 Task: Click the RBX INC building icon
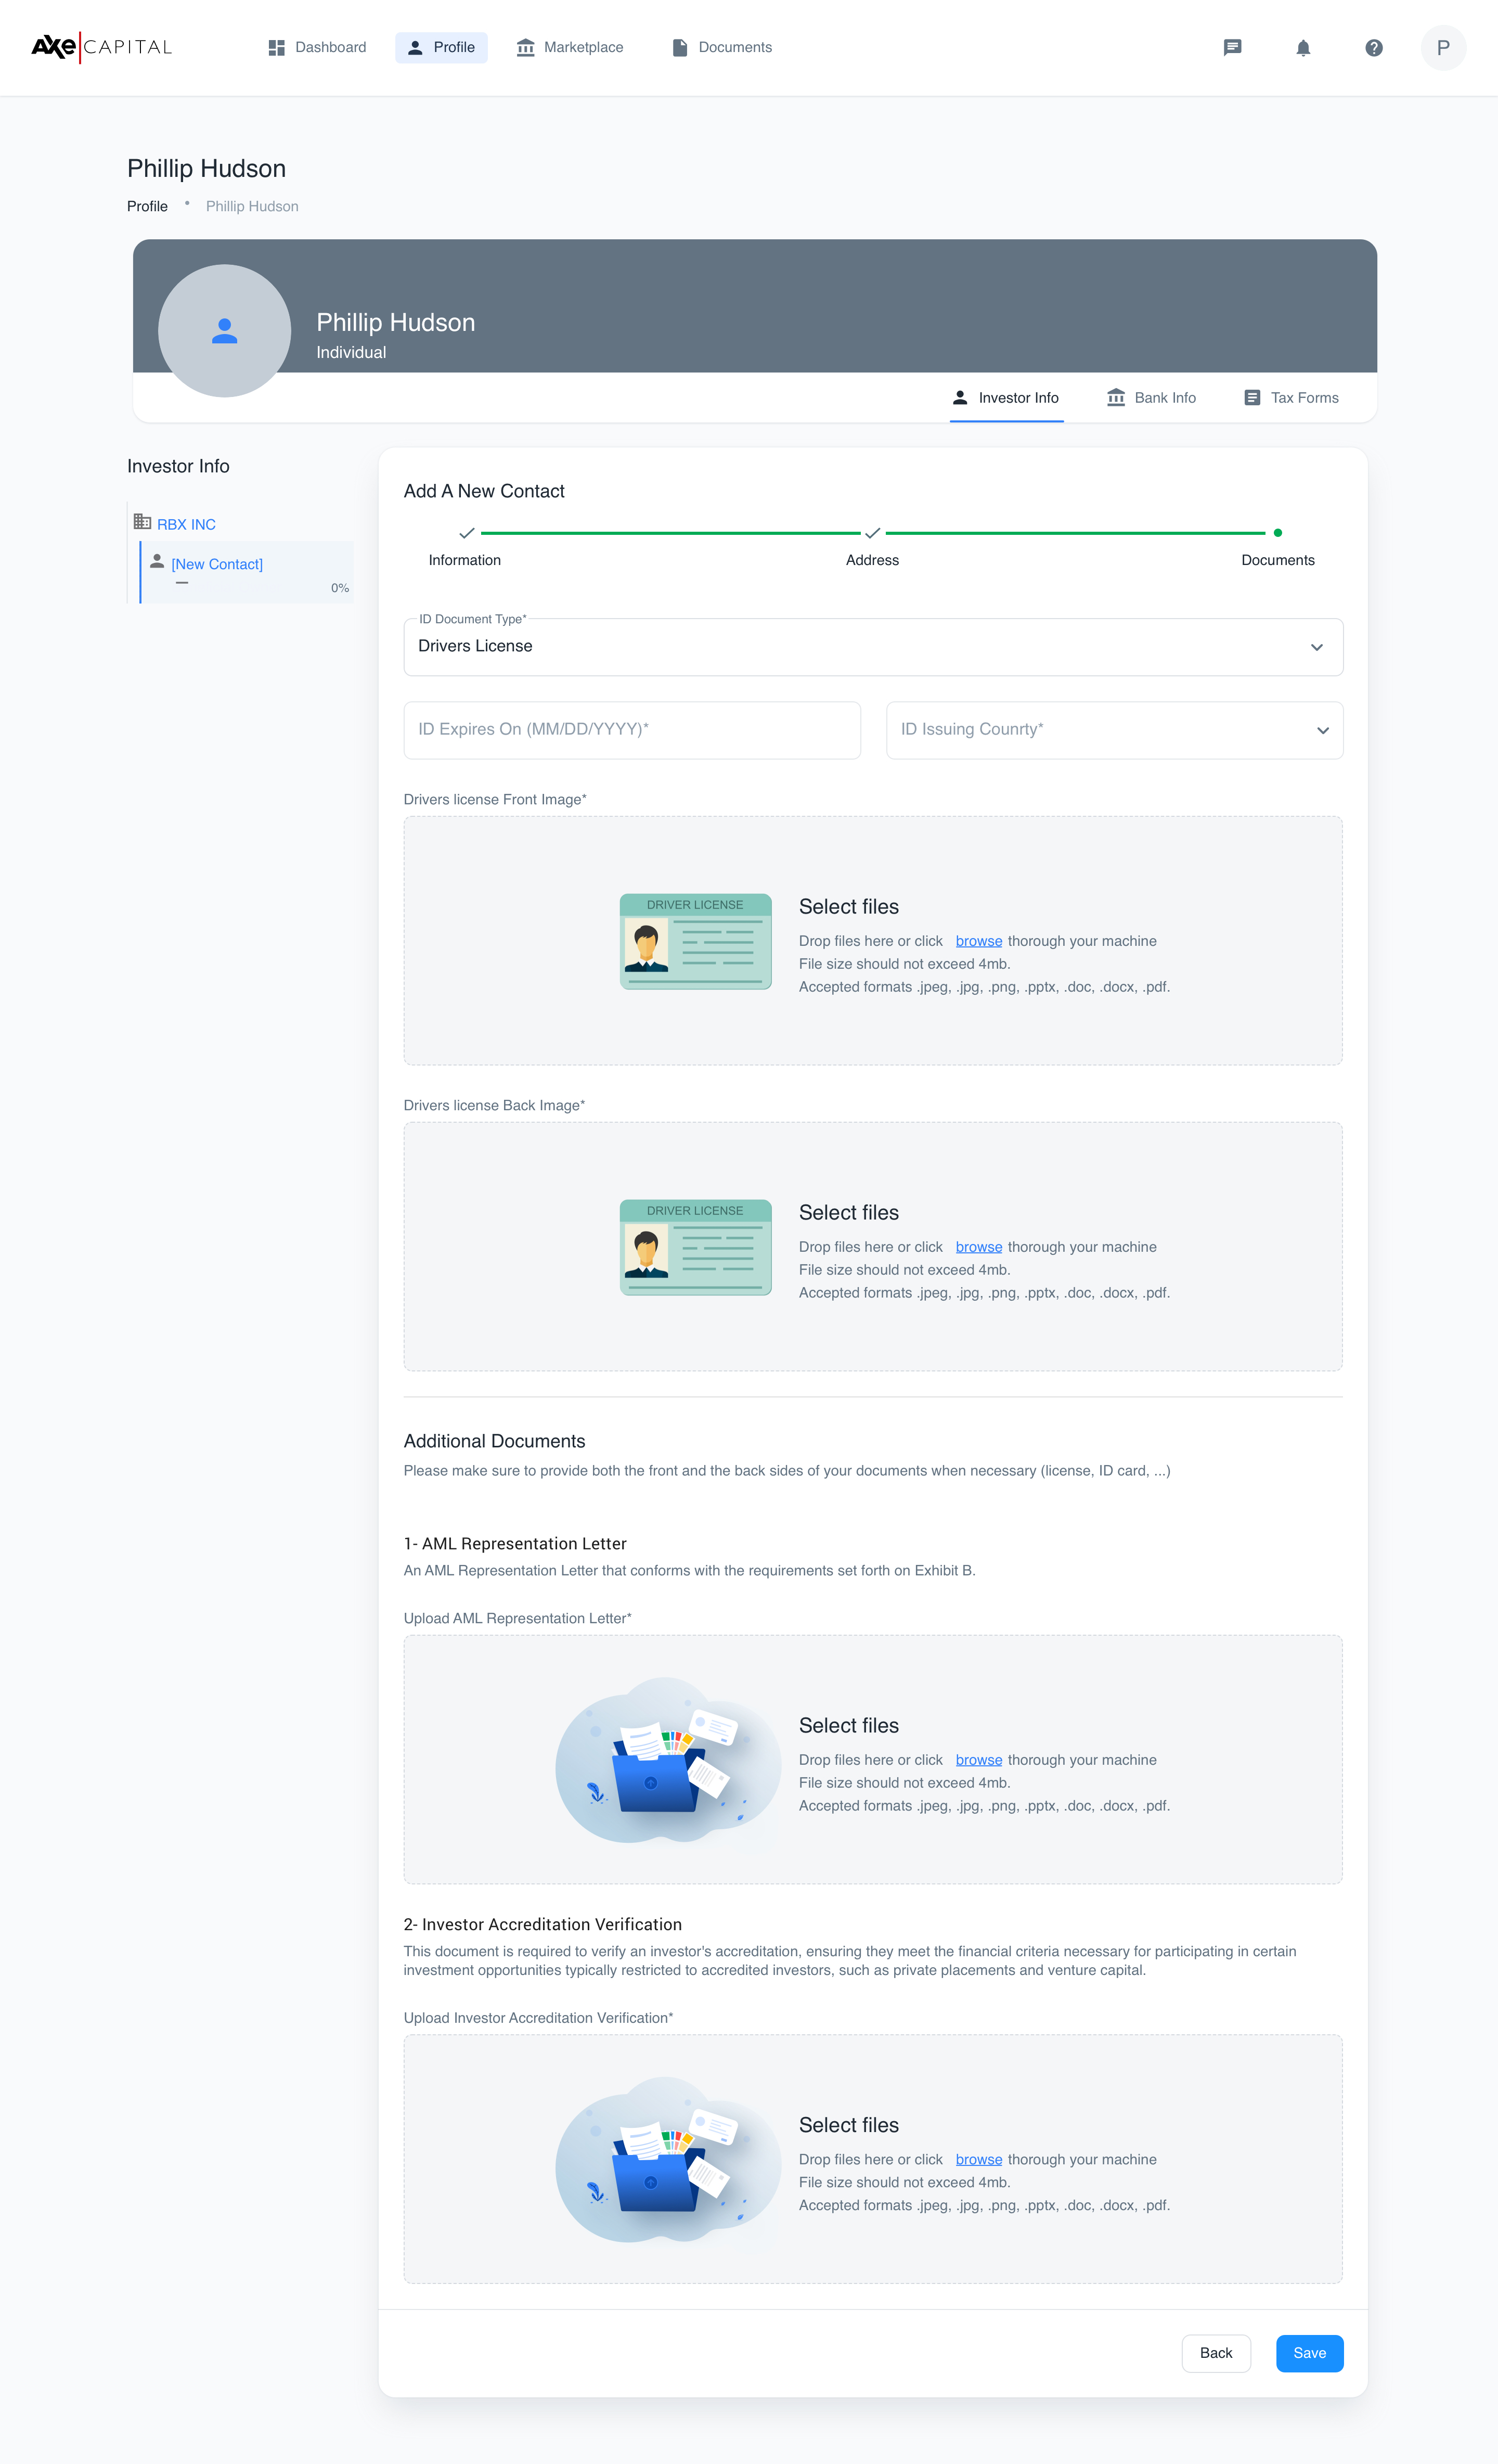(143, 522)
